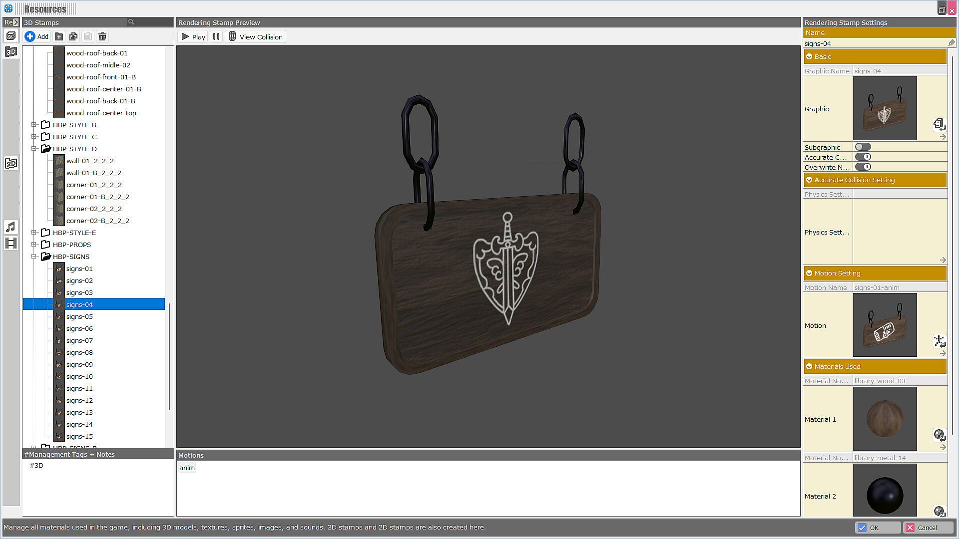Collapse the Motion Setting section

[x=809, y=273]
